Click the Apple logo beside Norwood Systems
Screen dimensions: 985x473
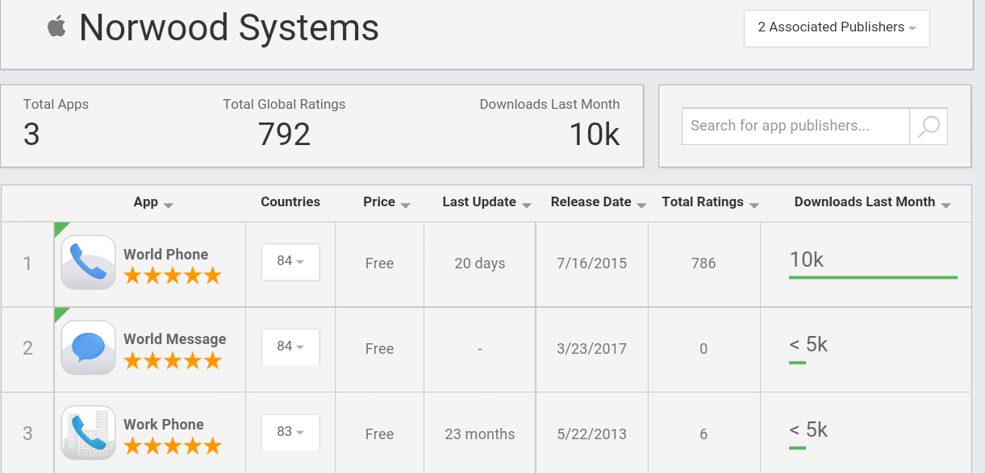tap(56, 27)
